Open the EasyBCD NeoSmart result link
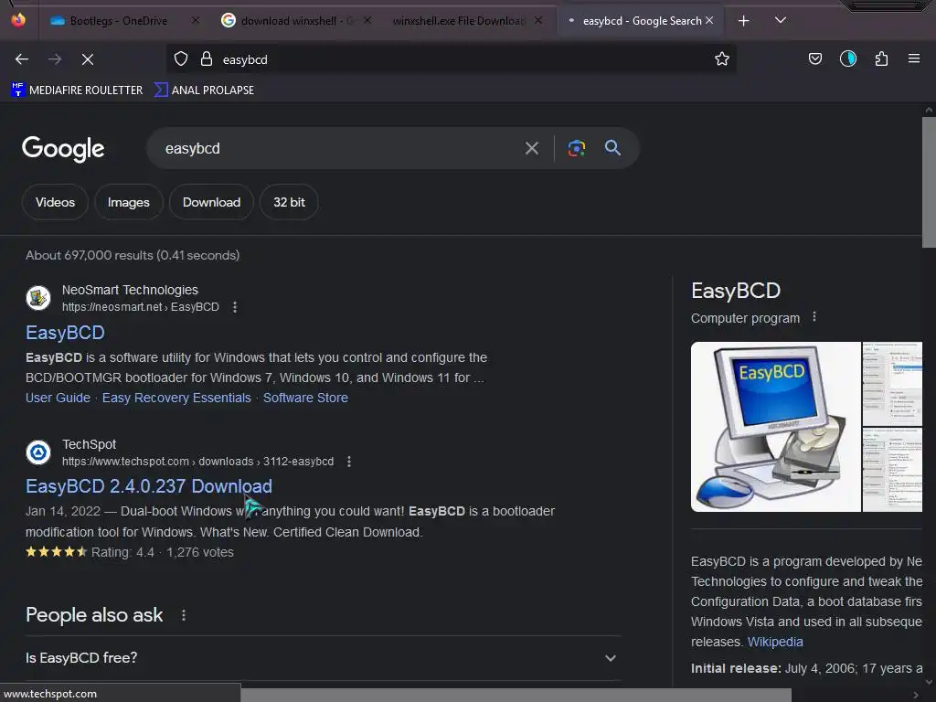This screenshot has width=936, height=702. [x=65, y=333]
